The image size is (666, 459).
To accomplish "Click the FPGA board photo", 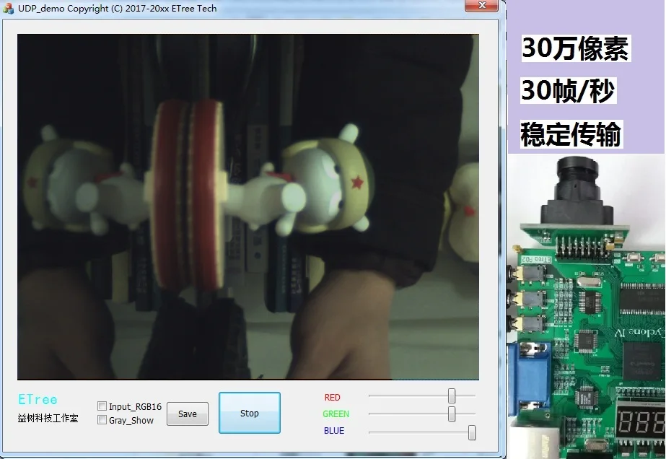I will click(x=587, y=306).
